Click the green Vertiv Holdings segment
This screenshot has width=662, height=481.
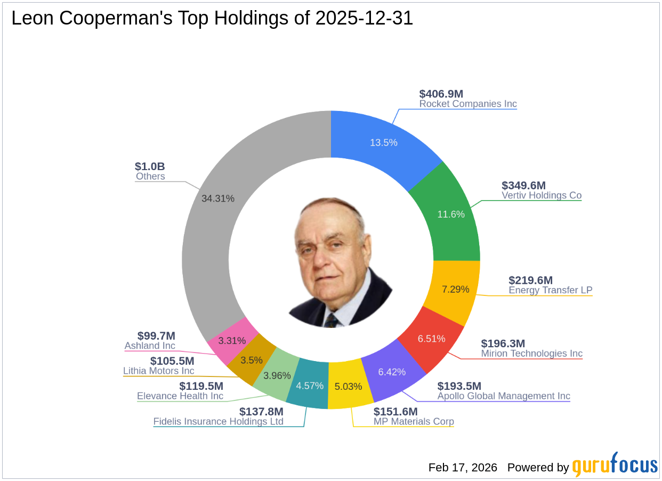coord(451,213)
